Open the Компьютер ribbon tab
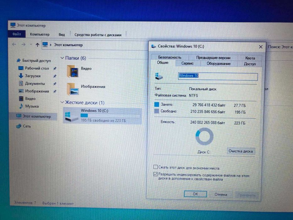This screenshot has width=293, height=220. click(x=40, y=35)
